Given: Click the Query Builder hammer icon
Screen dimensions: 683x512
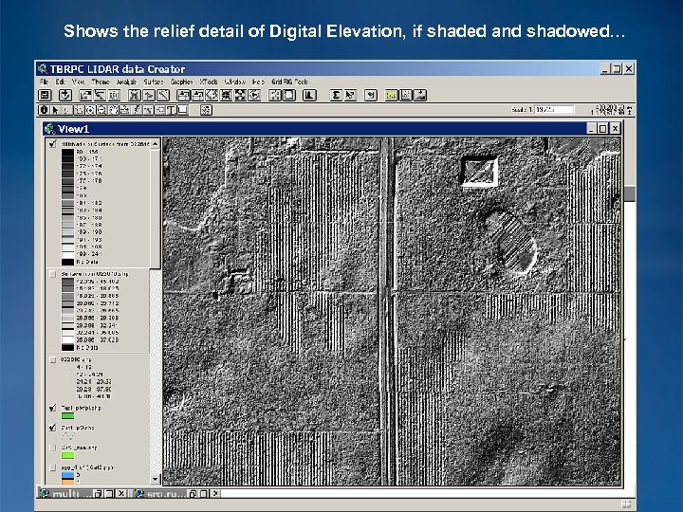Looking at the screenshot, I should tap(163, 95).
